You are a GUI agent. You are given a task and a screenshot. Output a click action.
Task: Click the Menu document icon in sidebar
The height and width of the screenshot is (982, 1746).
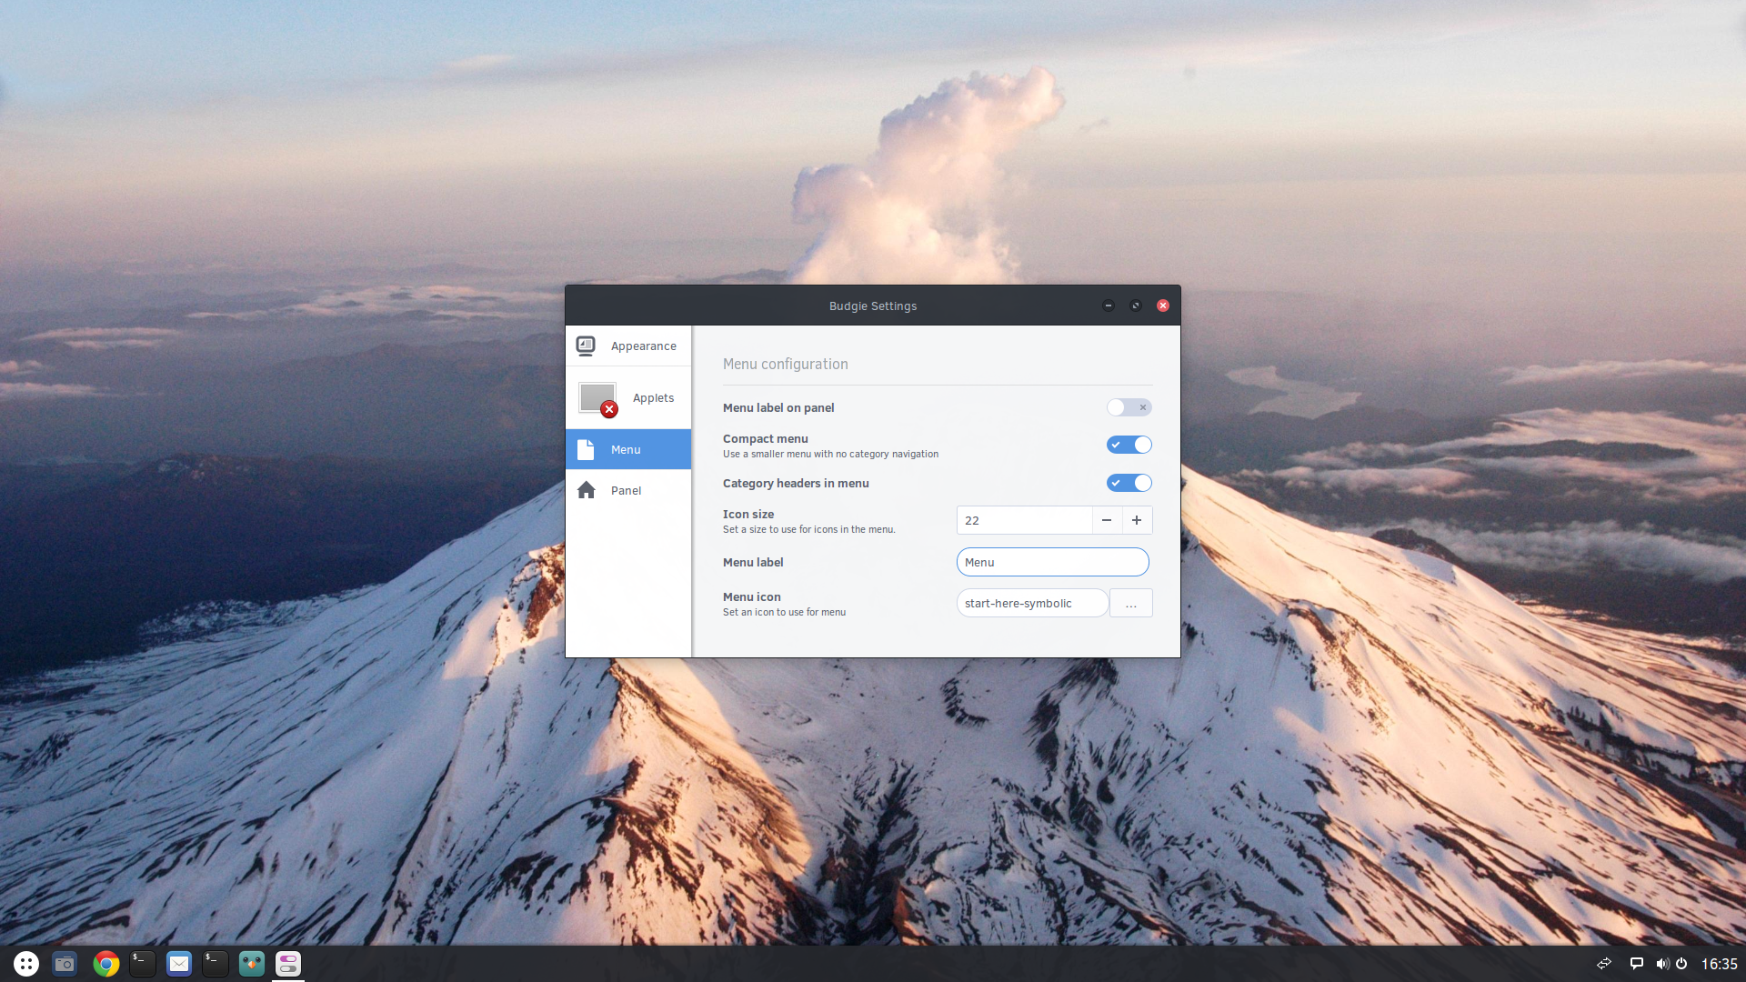(x=586, y=449)
